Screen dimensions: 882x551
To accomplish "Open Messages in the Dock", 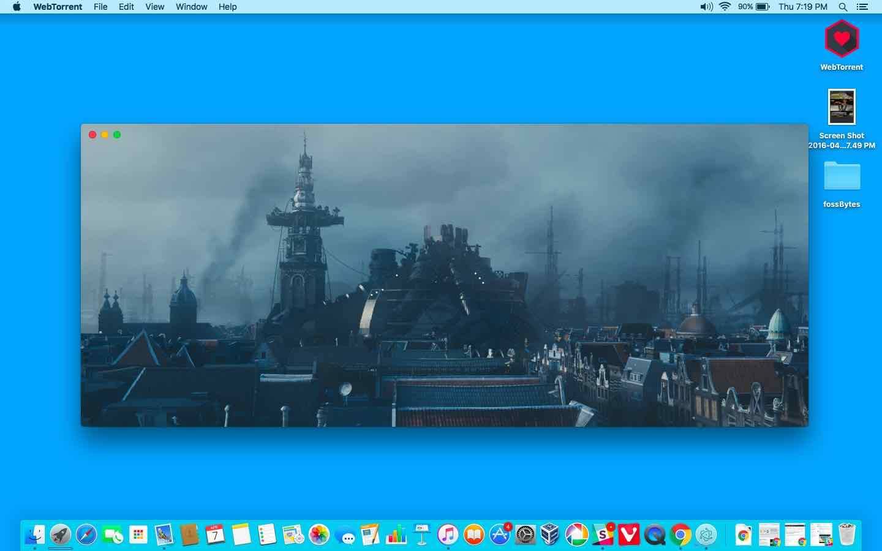I will [345, 534].
